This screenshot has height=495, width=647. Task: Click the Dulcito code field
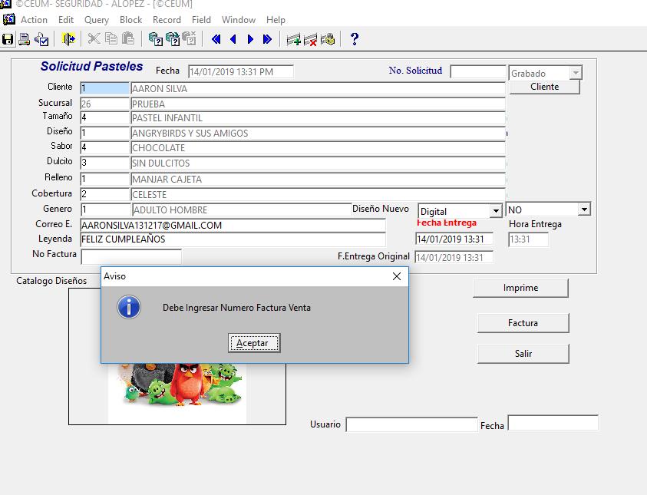105,163
